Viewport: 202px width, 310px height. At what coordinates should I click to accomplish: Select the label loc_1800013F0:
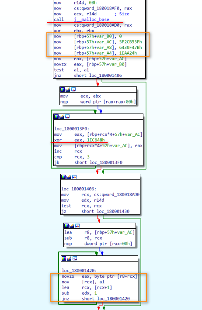tap(72, 129)
